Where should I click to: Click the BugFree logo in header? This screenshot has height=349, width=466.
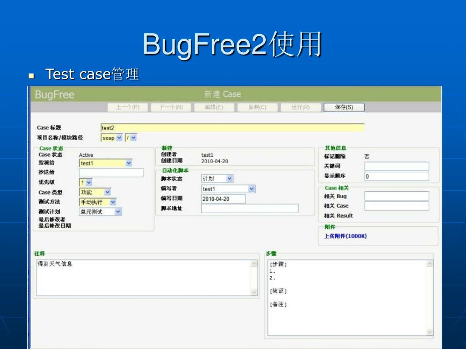55,95
